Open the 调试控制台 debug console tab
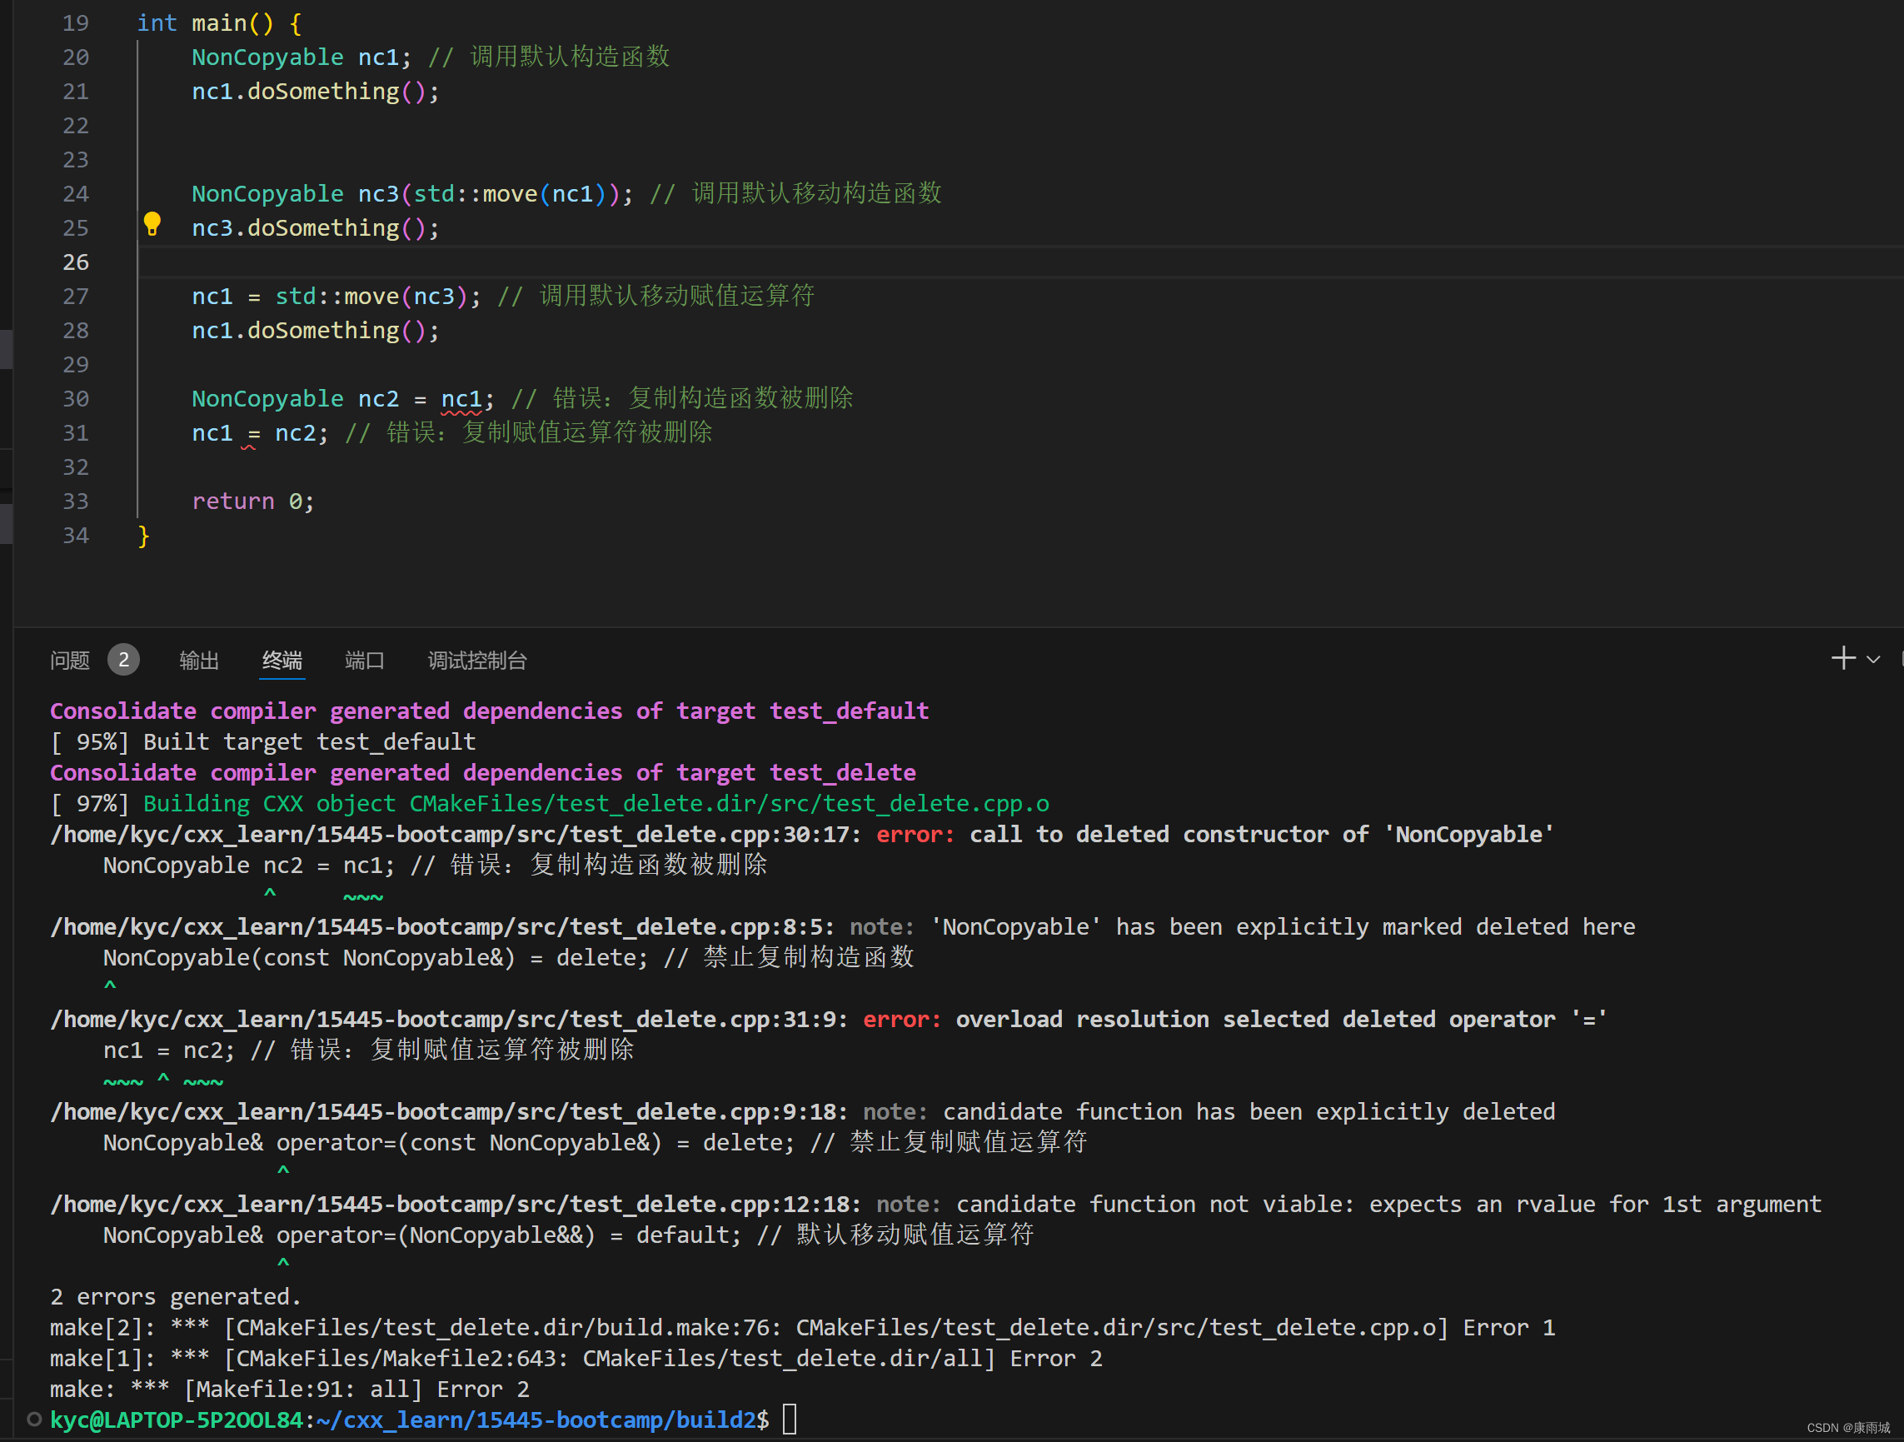 pos(478,661)
